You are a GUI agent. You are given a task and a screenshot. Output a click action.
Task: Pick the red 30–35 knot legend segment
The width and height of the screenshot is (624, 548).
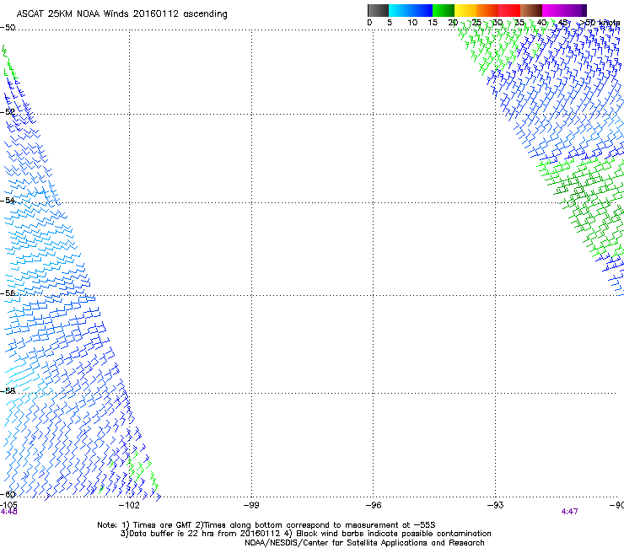click(x=509, y=10)
